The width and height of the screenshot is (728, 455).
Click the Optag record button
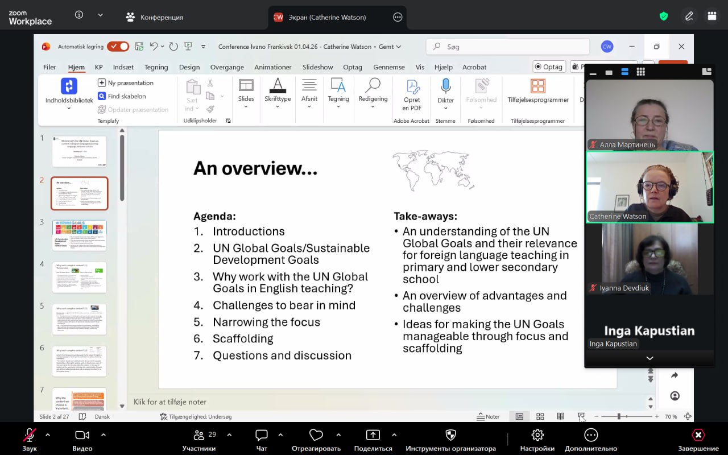tap(548, 67)
